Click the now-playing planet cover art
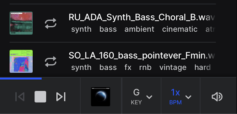 click(x=101, y=96)
